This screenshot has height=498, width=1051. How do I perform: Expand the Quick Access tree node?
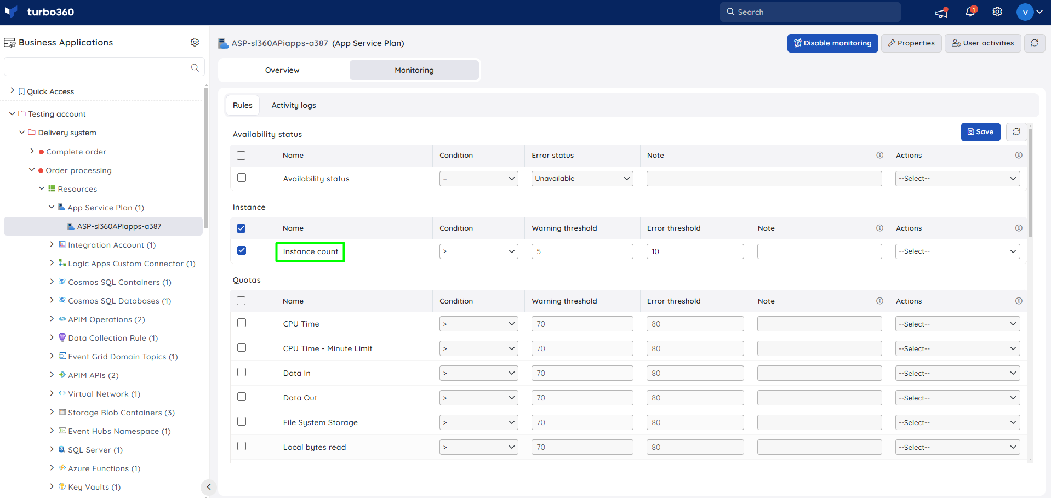pyautogui.click(x=12, y=91)
